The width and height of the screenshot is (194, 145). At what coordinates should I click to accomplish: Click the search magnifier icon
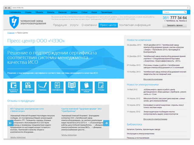[185, 12]
